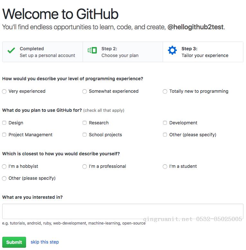Choose I'm a professional option
The width and height of the screenshot is (246, 250).
85,167
